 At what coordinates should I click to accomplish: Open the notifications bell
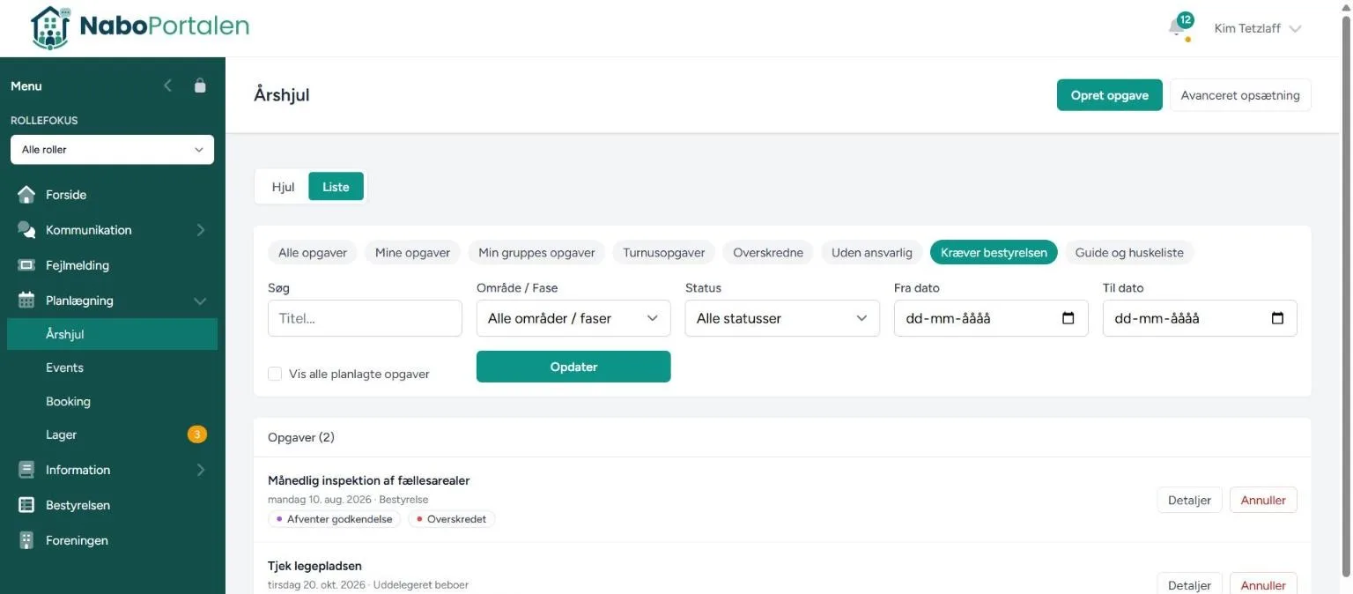click(1178, 27)
